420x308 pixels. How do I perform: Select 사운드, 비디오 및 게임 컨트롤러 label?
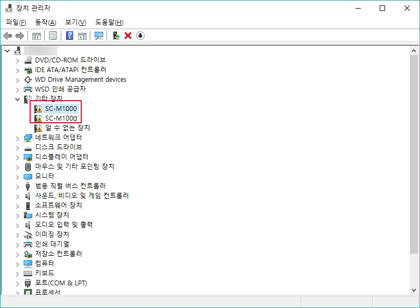coord(82,195)
